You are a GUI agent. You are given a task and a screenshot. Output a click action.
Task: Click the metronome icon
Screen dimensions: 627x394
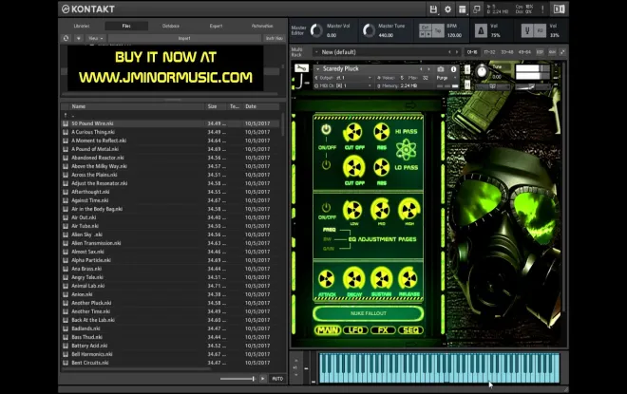click(x=481, y=30)
